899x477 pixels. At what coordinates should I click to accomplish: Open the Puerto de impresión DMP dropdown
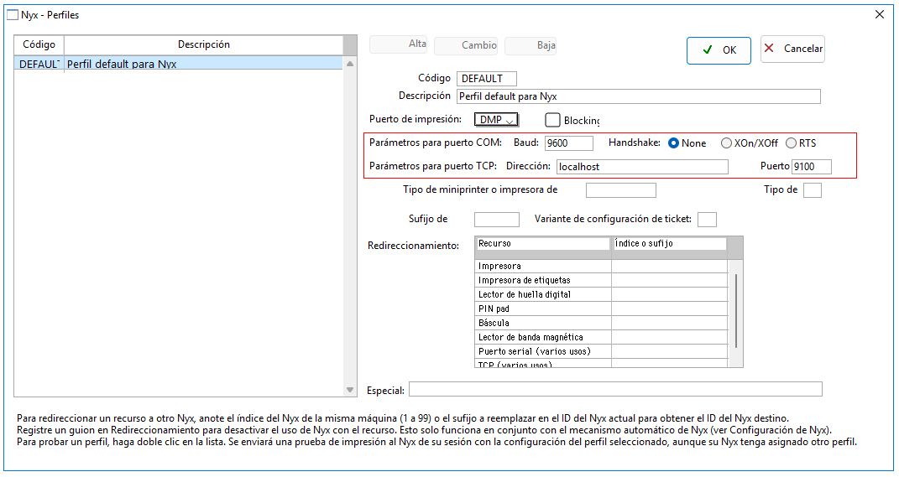click(x=497, y=120)
